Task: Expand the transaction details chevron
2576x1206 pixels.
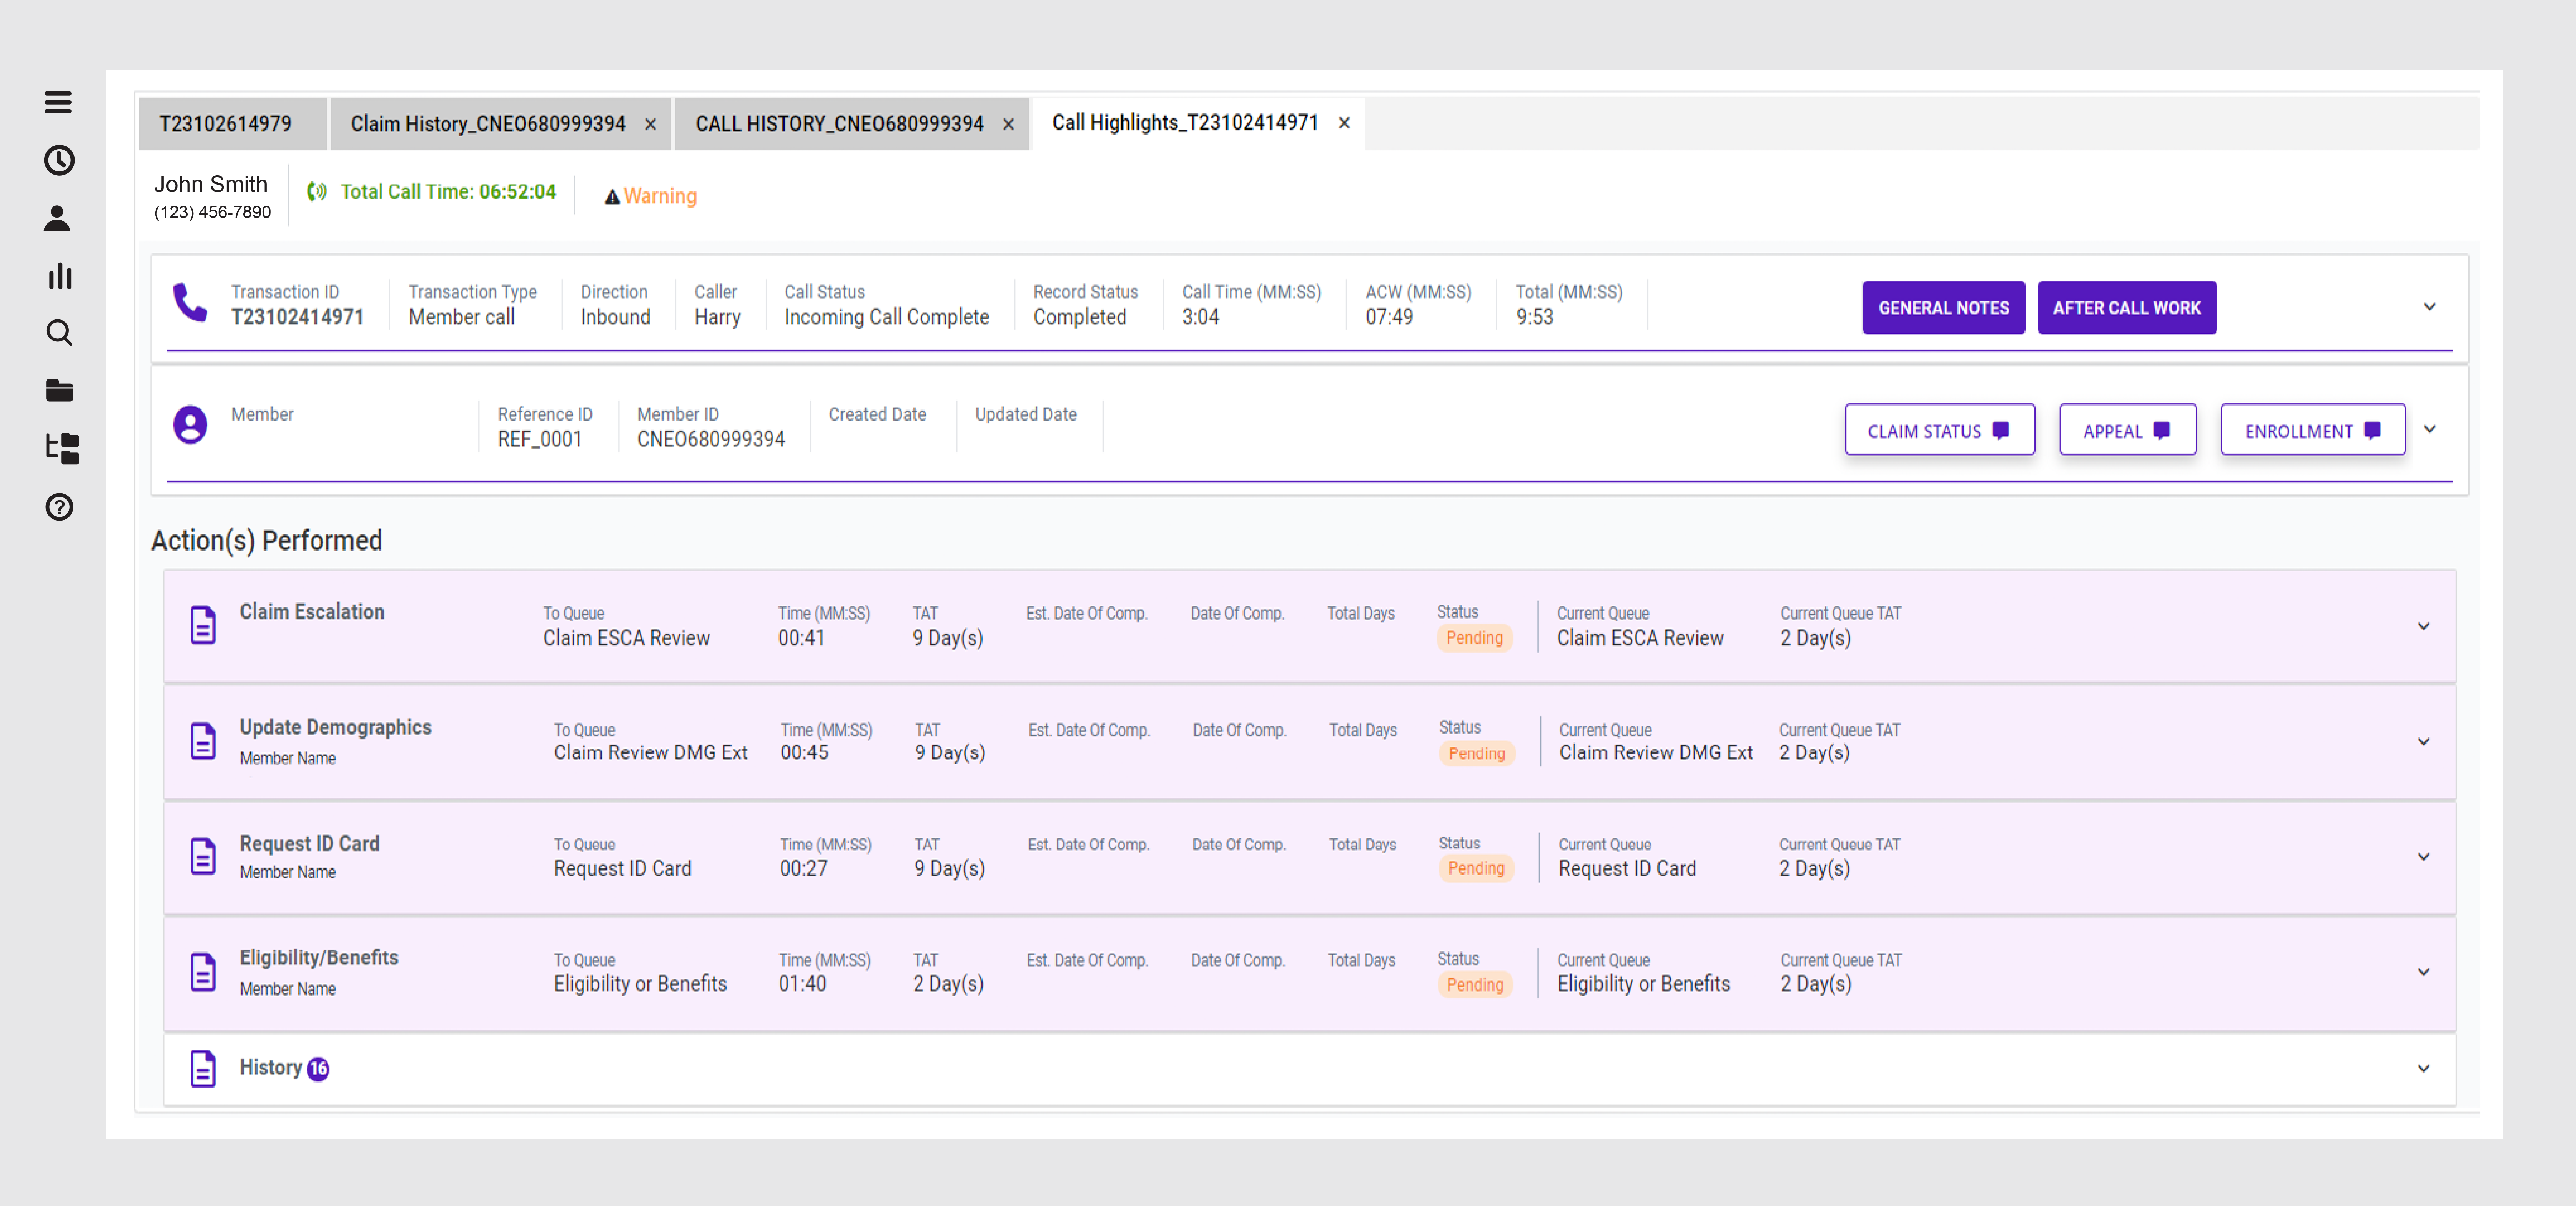Action: [2429, 307]
